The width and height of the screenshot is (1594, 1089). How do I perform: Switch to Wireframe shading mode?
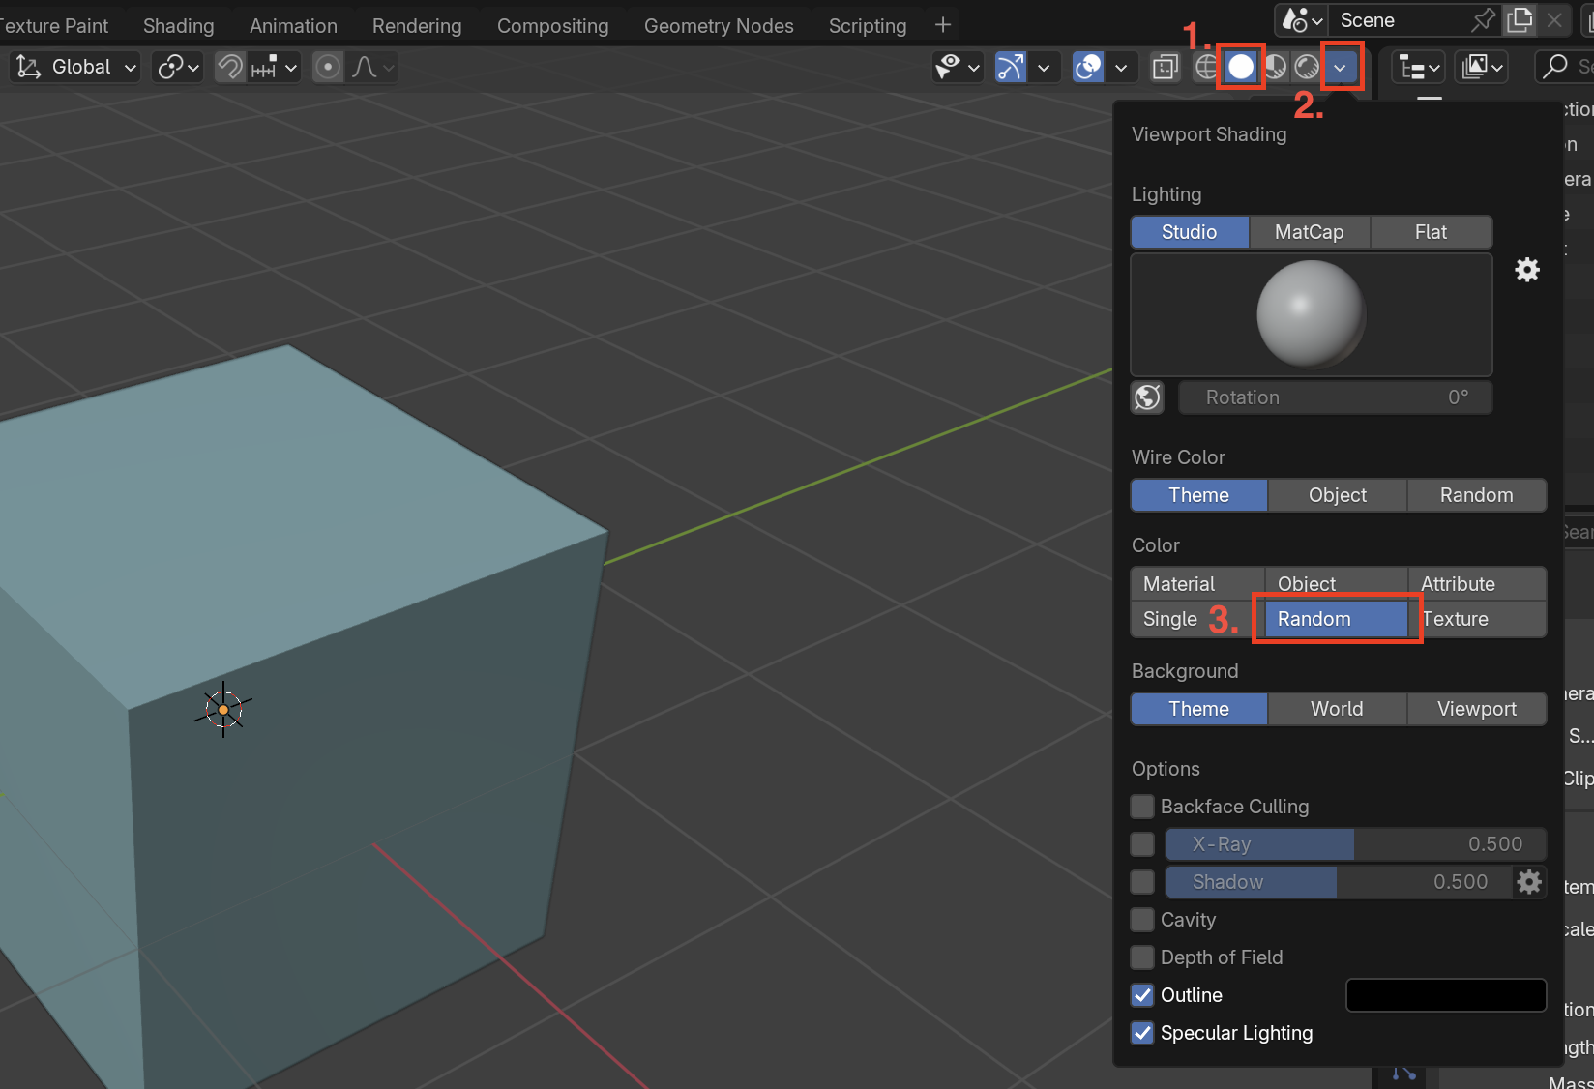(1207, 67)
